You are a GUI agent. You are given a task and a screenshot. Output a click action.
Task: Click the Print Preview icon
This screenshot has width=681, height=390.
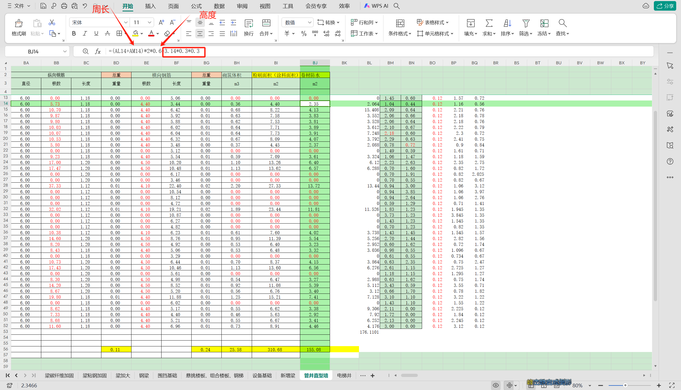point(75,6)
